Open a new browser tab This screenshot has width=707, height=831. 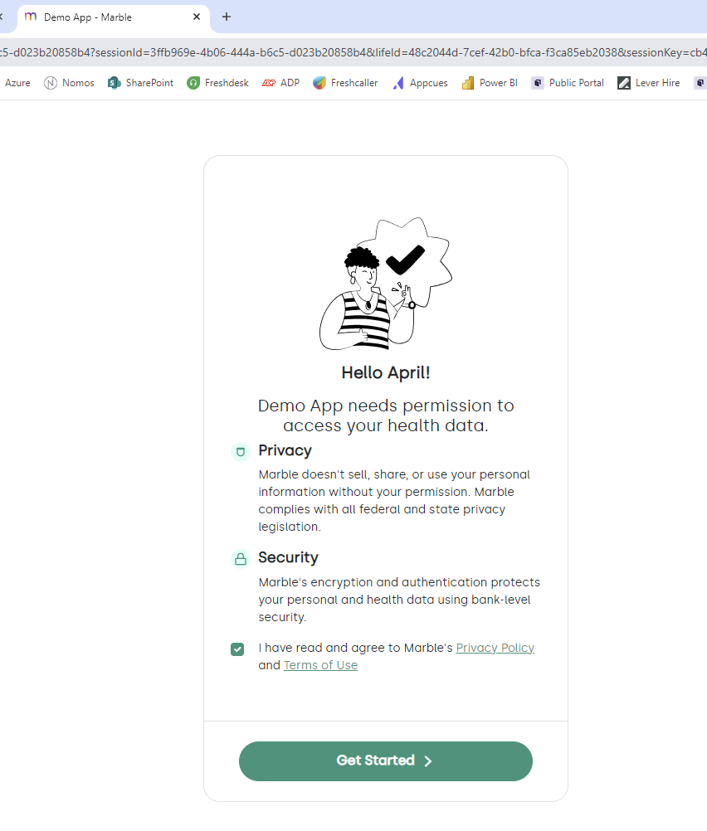point(227,17)
